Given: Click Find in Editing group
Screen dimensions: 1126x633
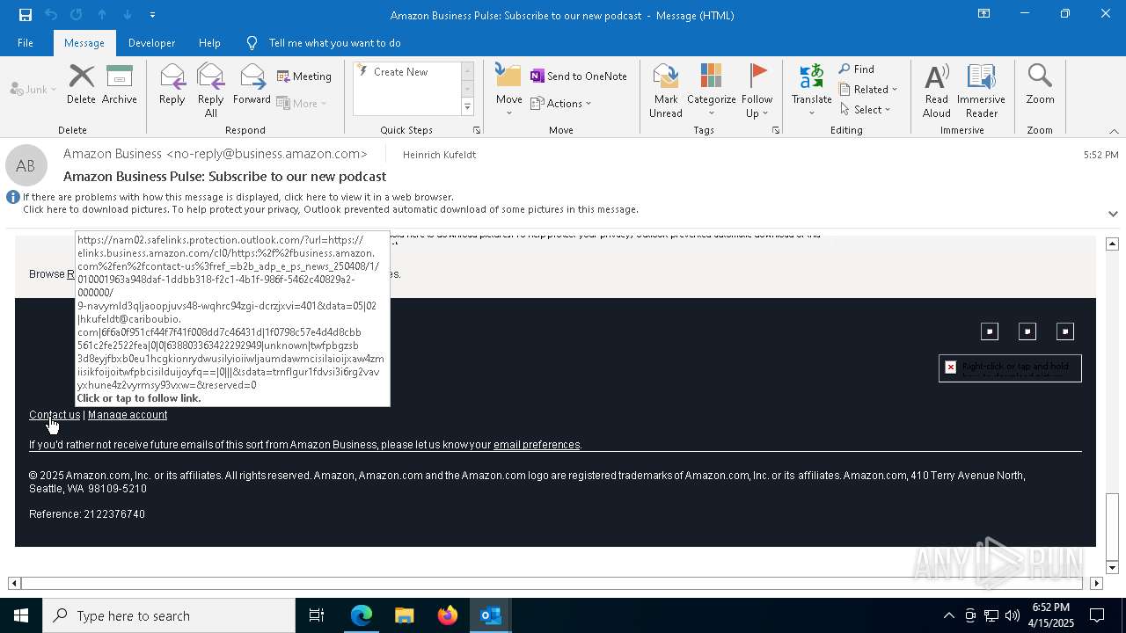Looking at the screenshot, I should [x=857, y=69].
